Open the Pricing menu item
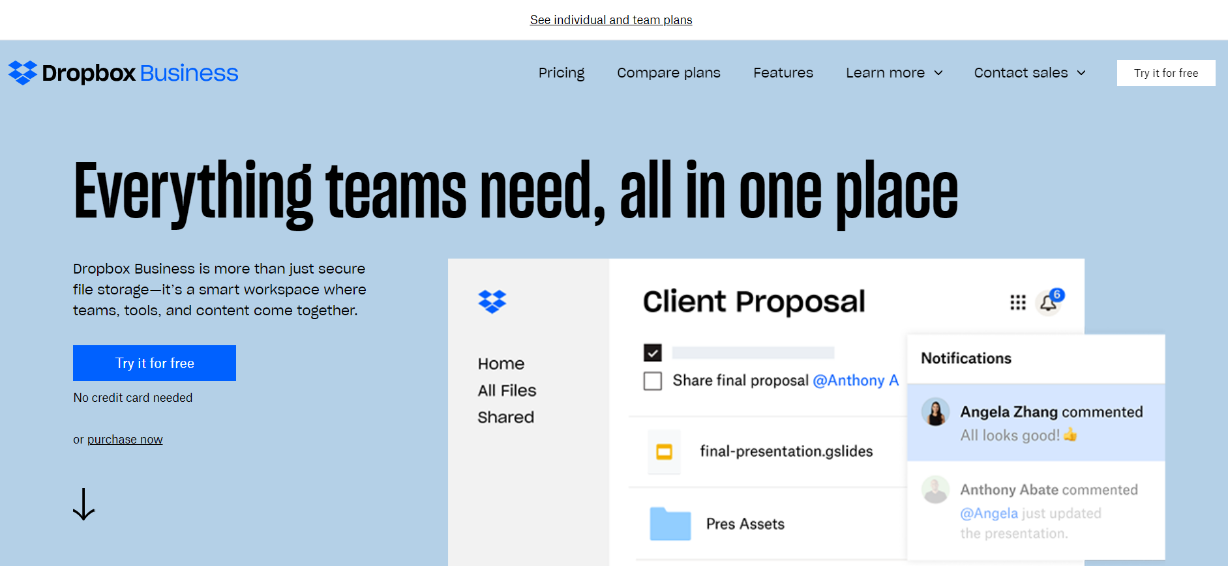 pyautogui.click(x=562, y=73)
